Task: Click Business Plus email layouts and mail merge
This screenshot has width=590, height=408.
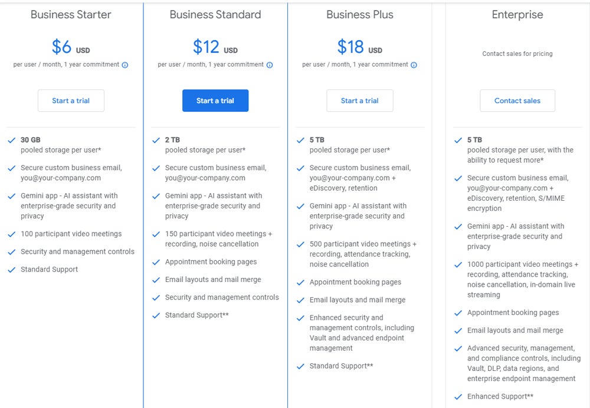Action: pos(357,300)
